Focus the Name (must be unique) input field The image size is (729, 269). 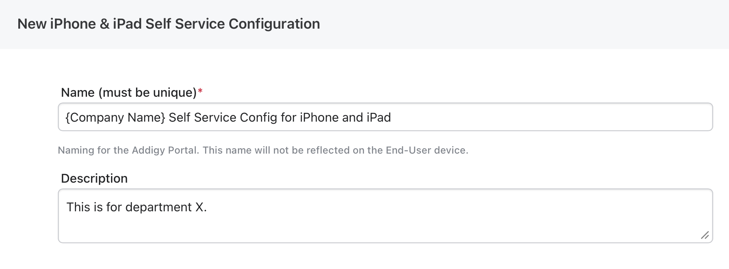click(x=385, y=117)
